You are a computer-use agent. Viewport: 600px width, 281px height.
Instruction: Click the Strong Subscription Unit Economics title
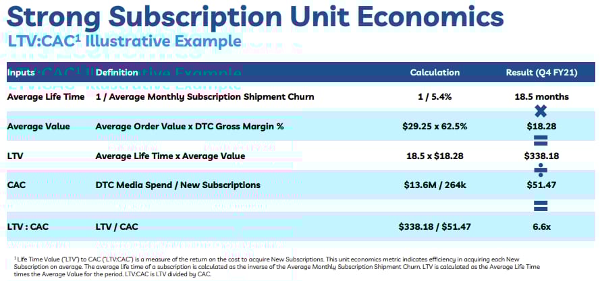click(x=255, y=18)
